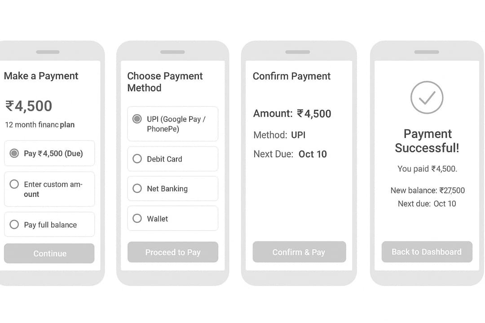Click the Proceed to Pay button
The width and height of the screenshot is (485, 323).
[x=172, y=252]
